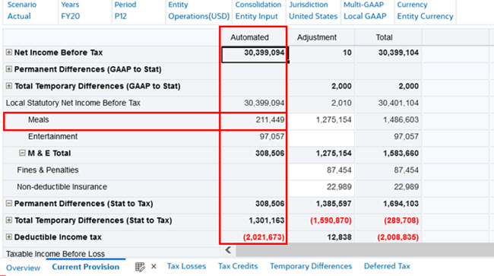Open the Overview tab
Viewport: 494px width, 276px height.
coord(24,268)
